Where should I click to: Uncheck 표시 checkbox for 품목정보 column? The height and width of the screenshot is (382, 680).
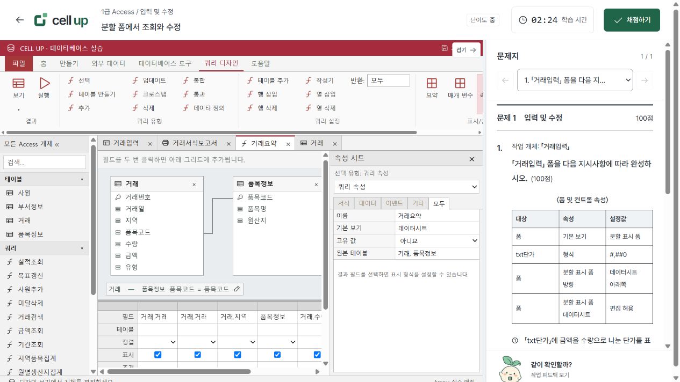pos(277,355)
